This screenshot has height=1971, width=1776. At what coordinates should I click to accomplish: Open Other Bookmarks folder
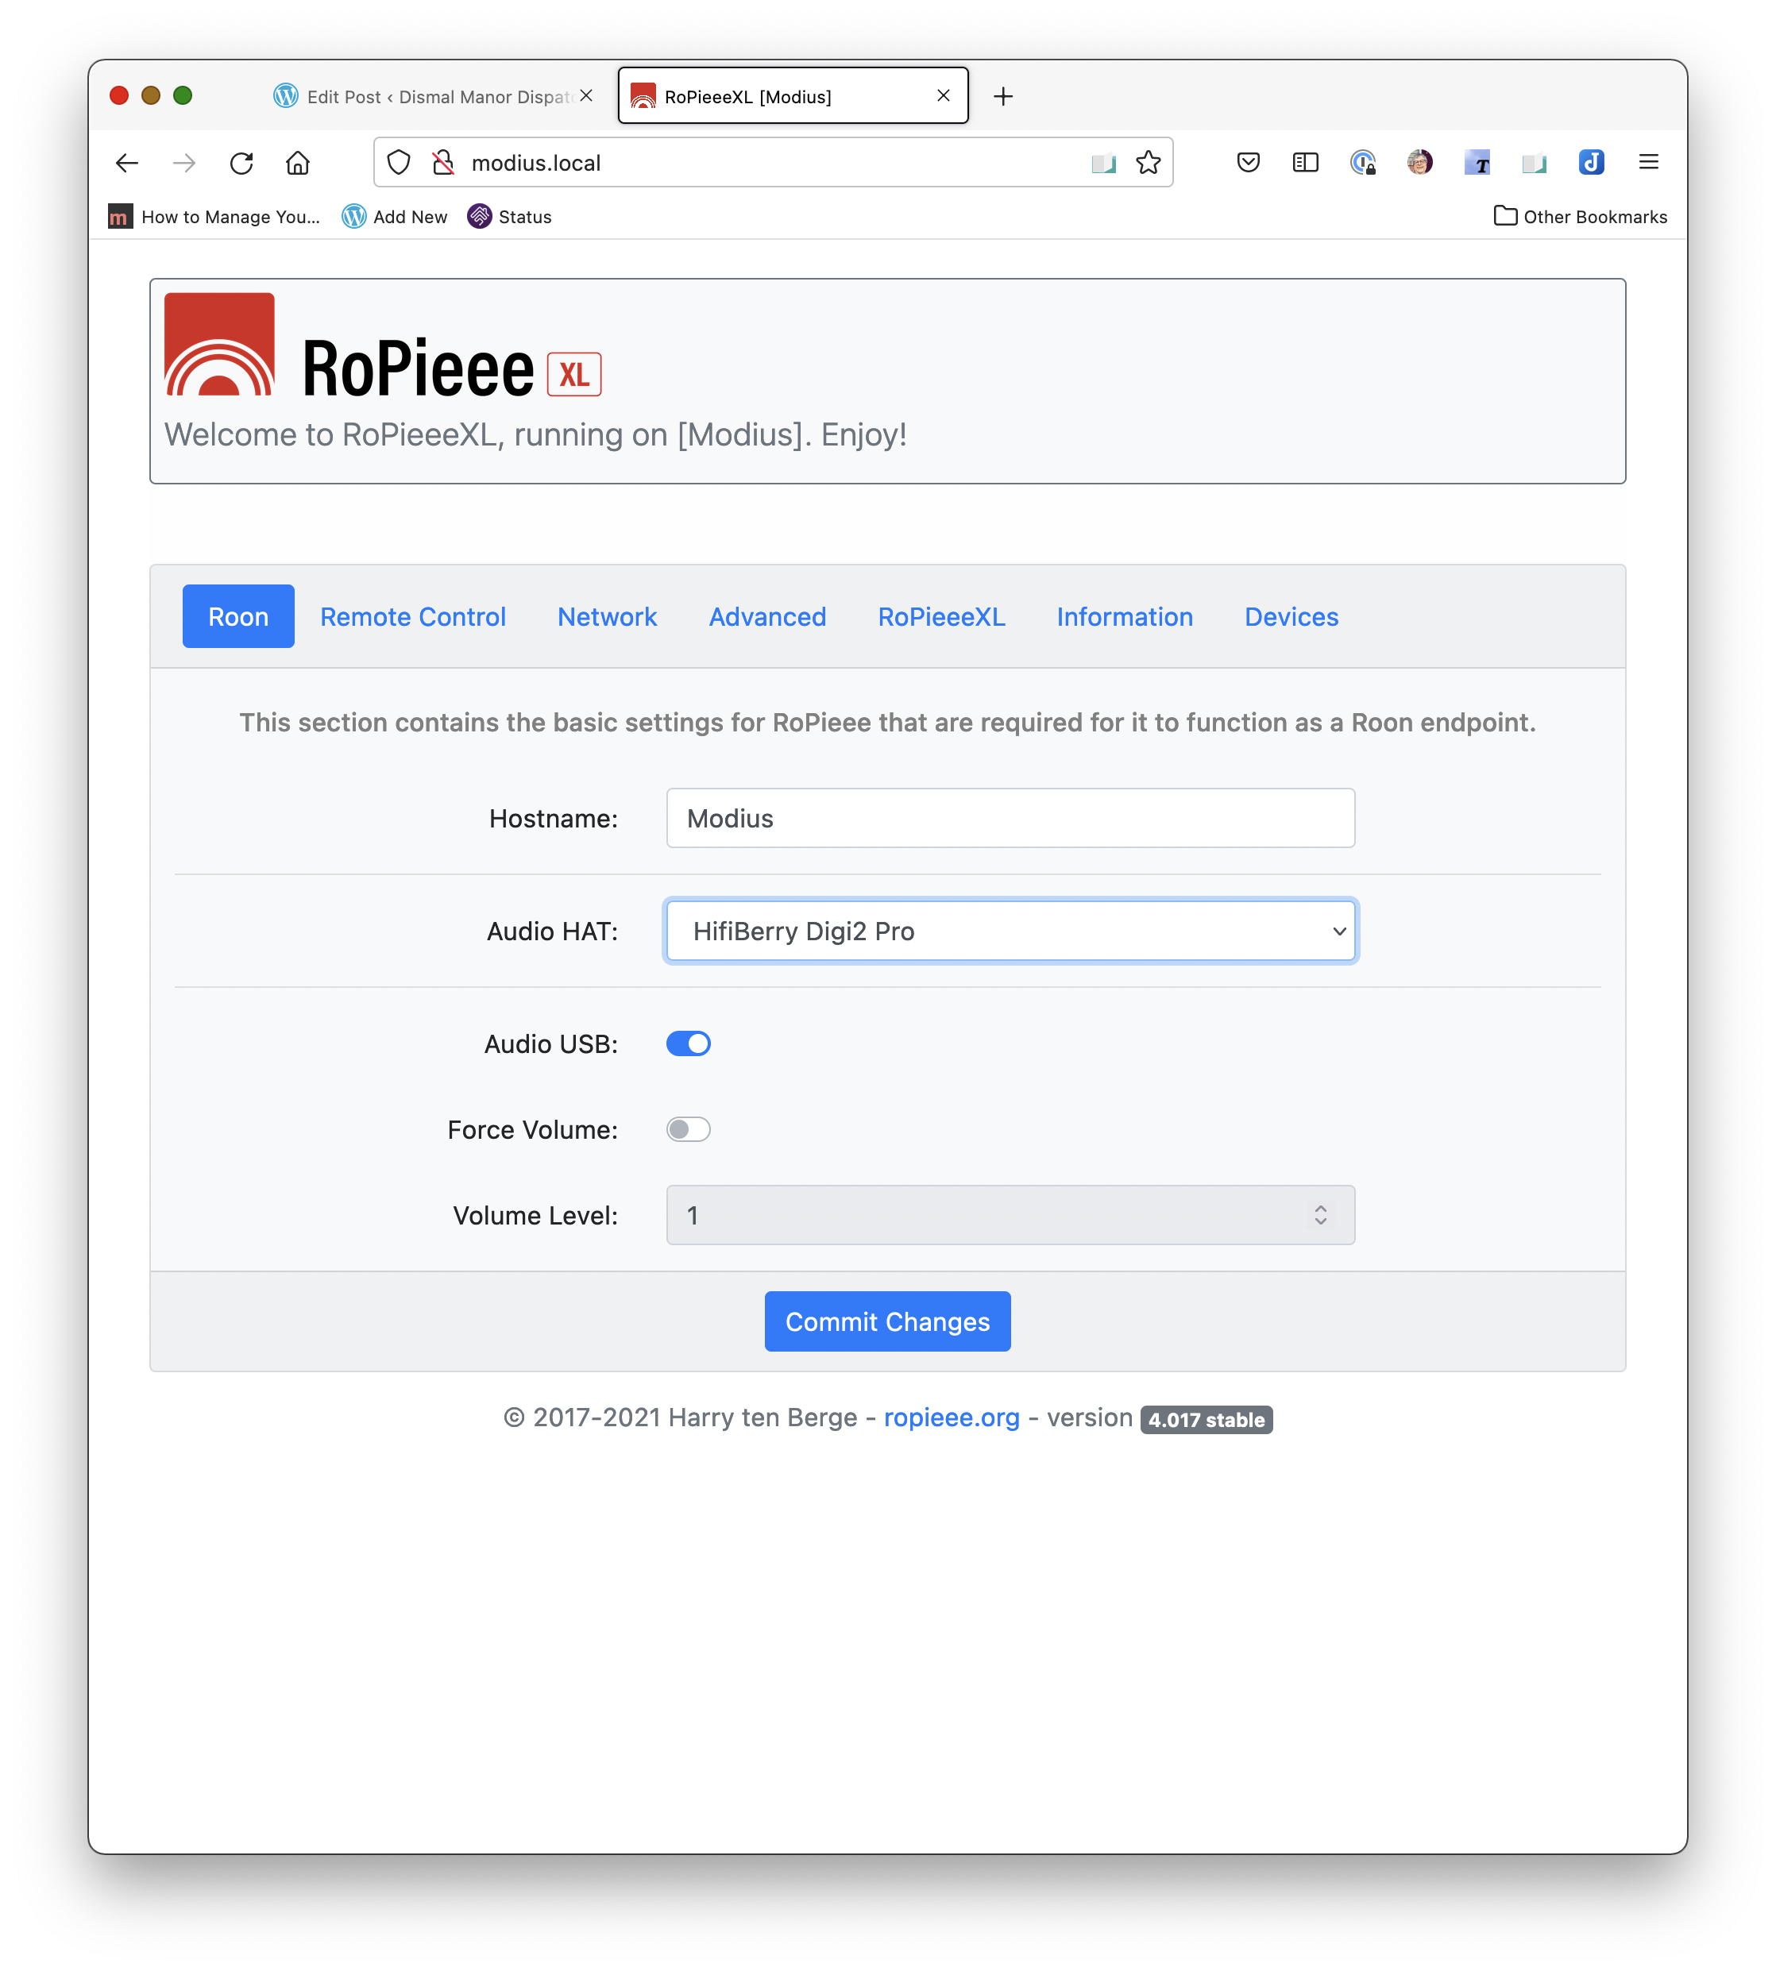[1580, 217]
